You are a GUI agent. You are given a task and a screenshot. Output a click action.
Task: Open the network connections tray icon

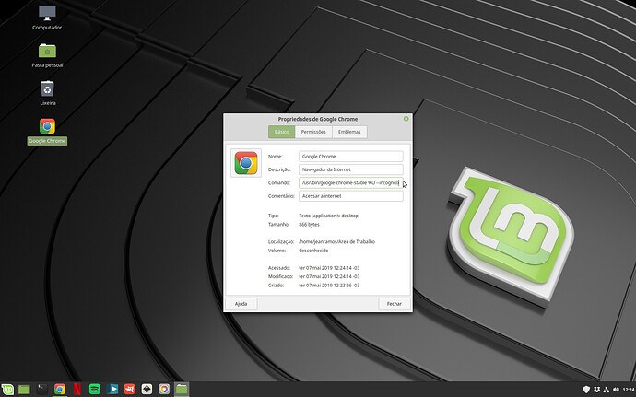(607, 390)
